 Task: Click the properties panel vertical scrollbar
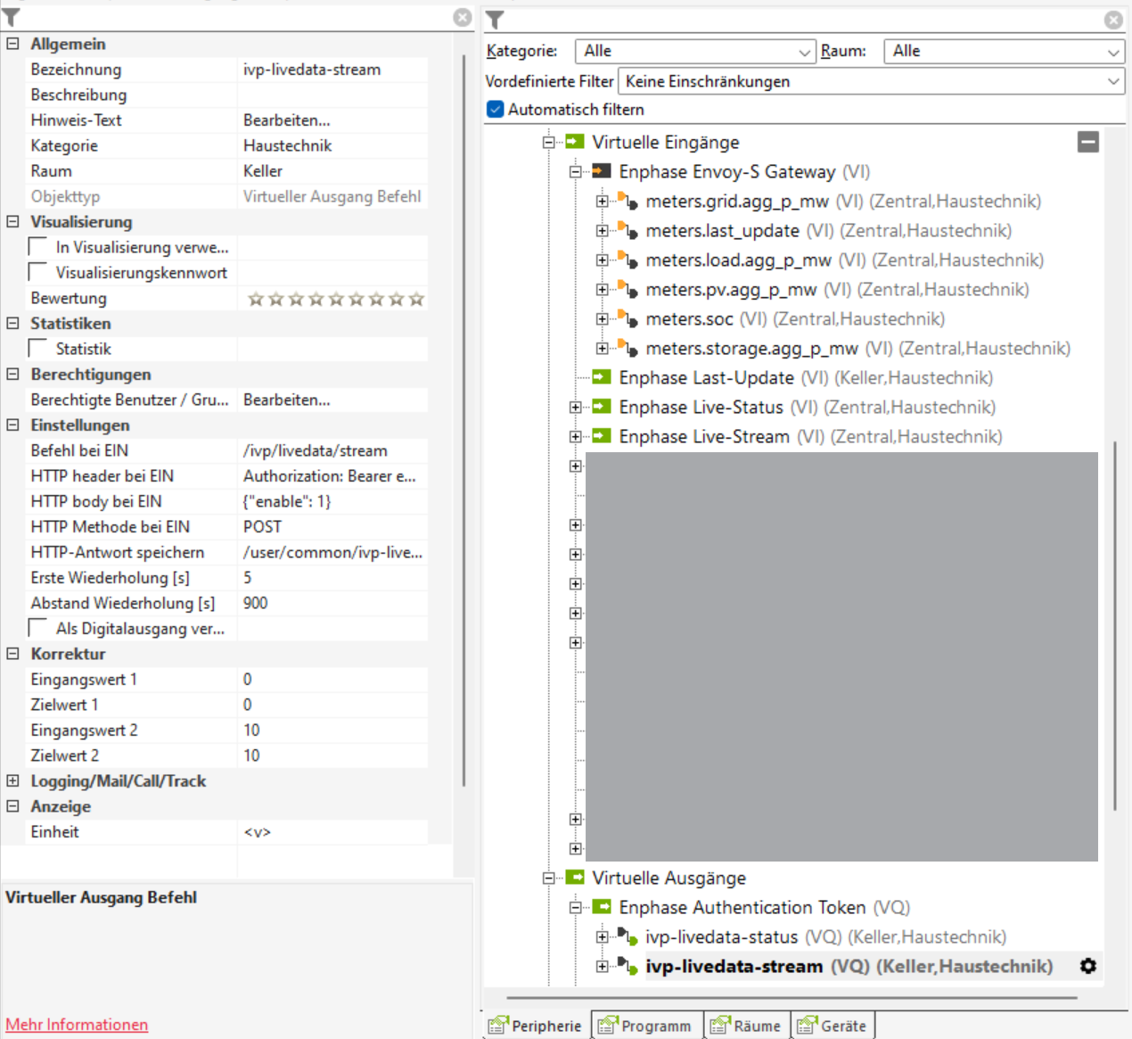(x=463, y=419)
